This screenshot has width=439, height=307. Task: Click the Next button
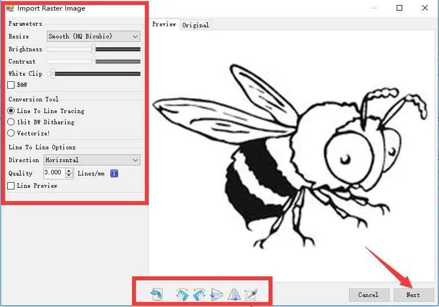413,295
